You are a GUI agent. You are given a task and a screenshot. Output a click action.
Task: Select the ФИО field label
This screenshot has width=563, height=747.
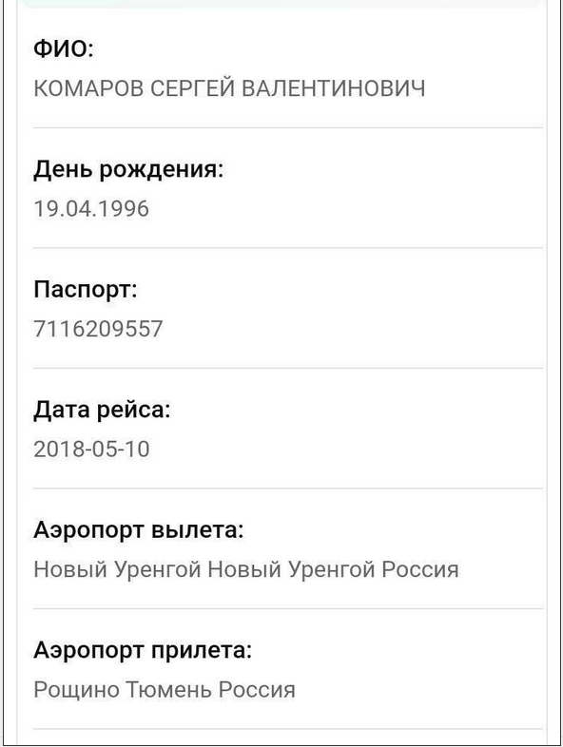64,48
